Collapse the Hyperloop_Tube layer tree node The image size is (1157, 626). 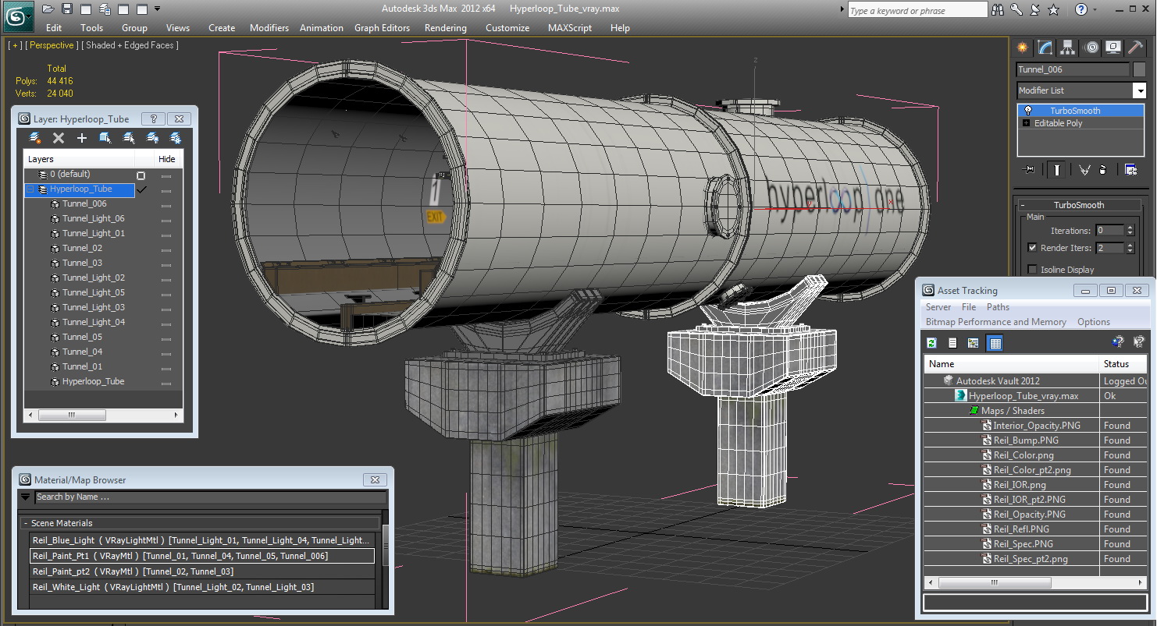[30, 189]
